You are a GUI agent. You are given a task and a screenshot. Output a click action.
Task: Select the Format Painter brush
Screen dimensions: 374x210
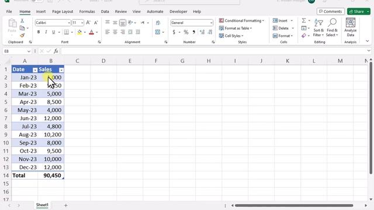tap(22, 36)
